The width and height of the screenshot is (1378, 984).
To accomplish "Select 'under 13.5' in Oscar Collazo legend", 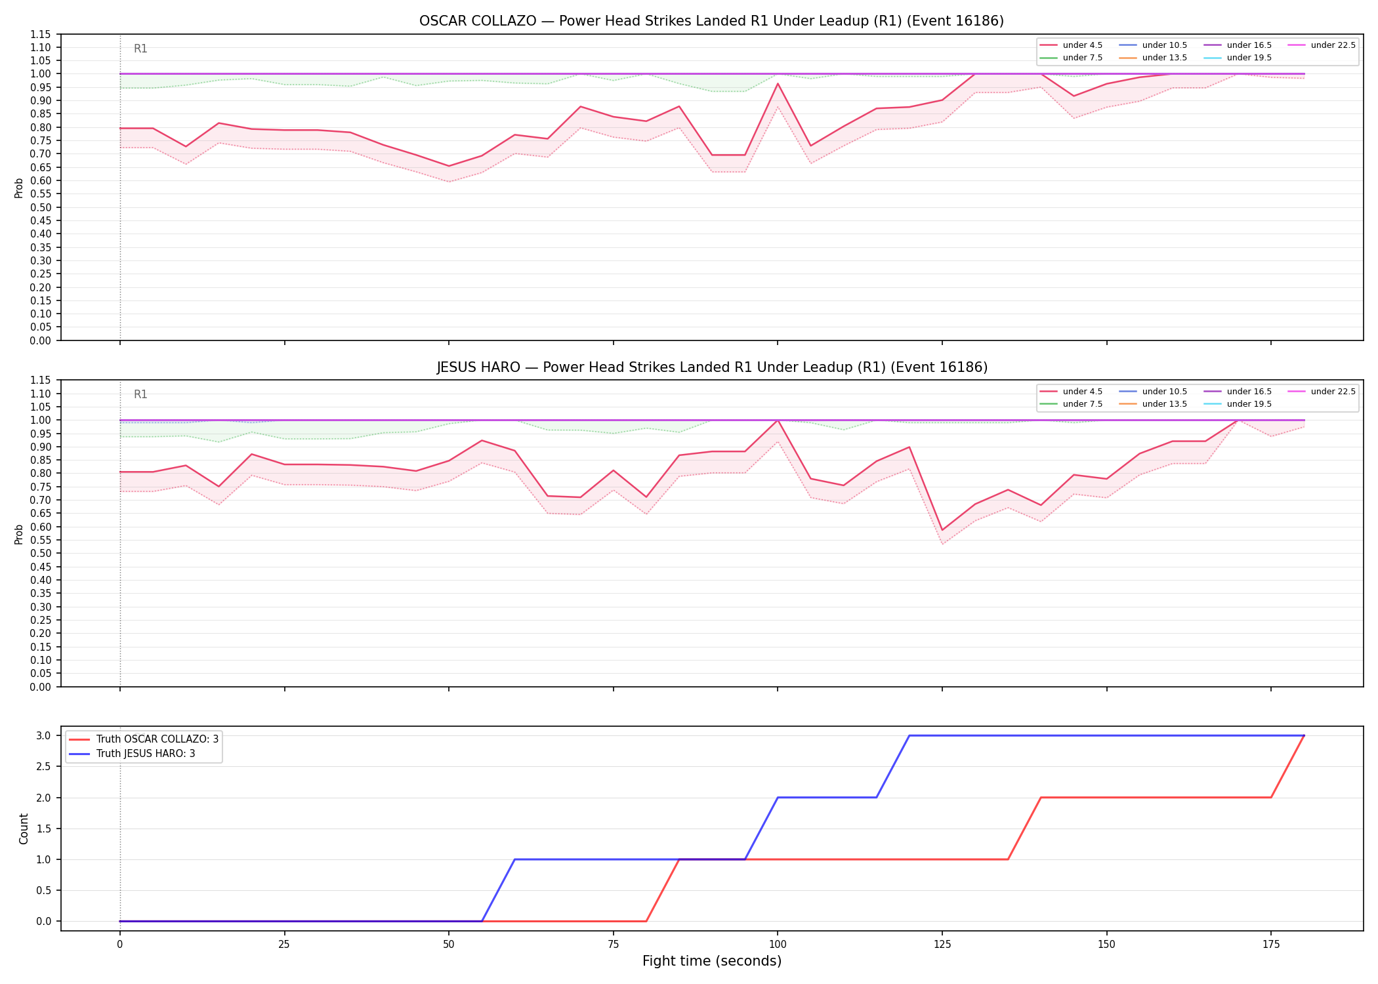I will point(1153,58).
